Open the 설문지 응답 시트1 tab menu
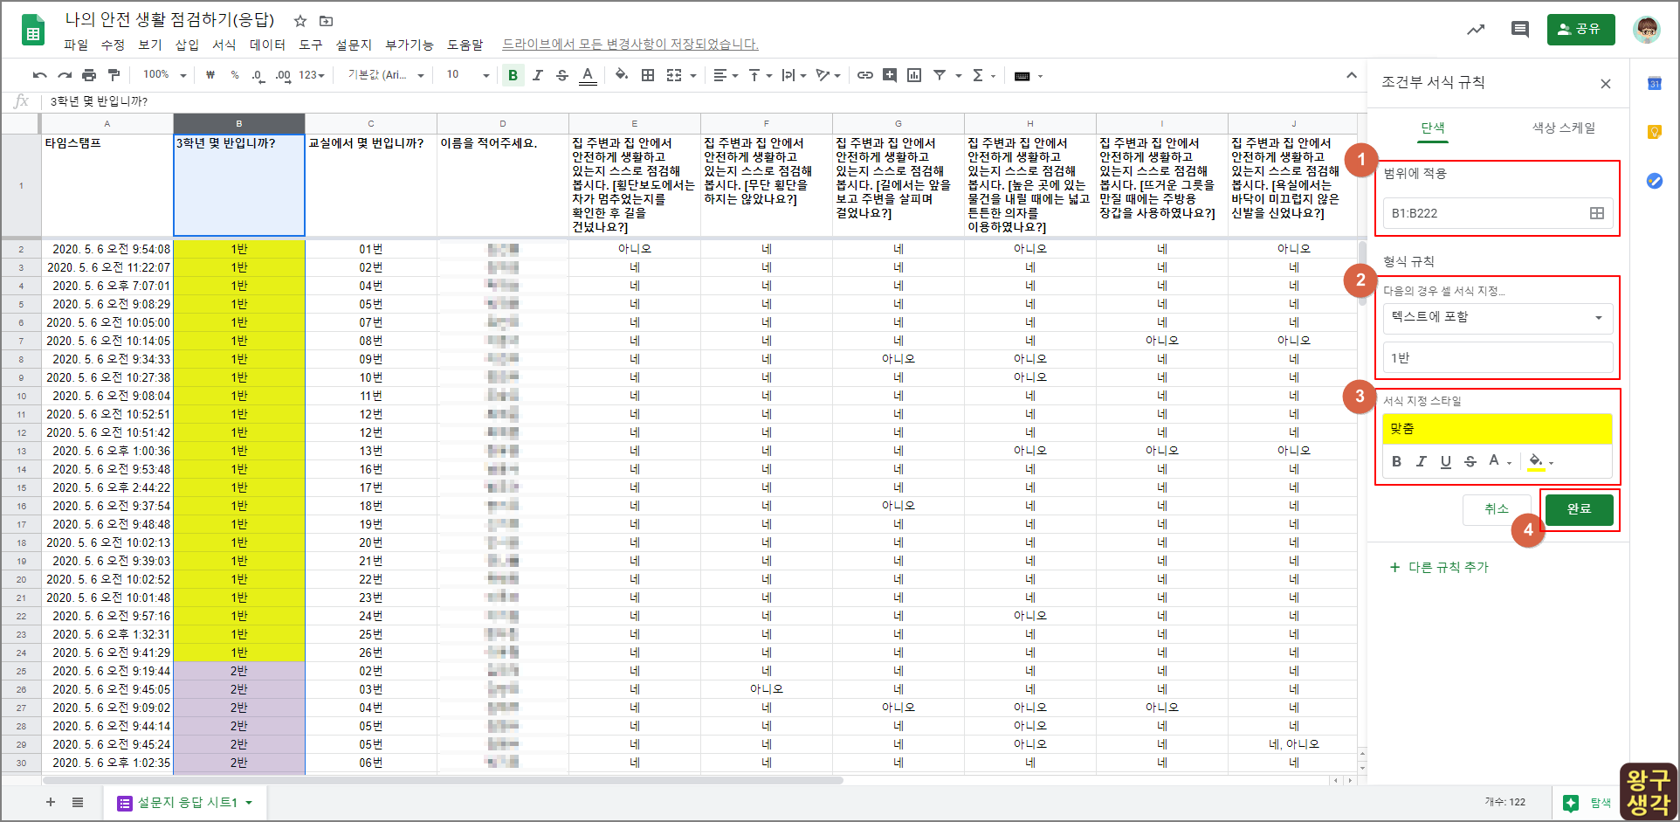The height and width of the screenshot is (822, 1680). 249,803
